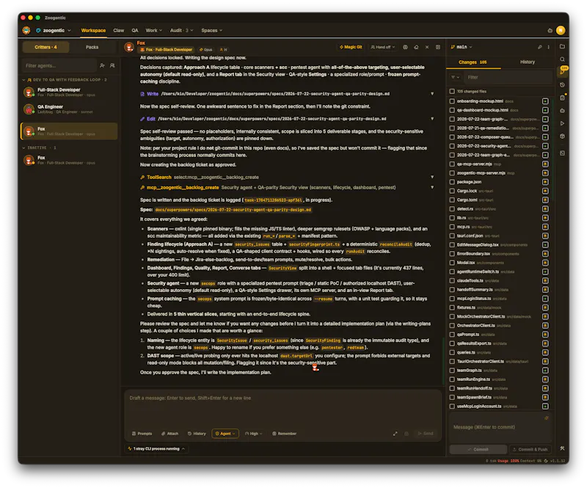Select the QA Engineer agent
Viewport: 587px width, 488px height.
pyautogui.click(x=69, y=109)
